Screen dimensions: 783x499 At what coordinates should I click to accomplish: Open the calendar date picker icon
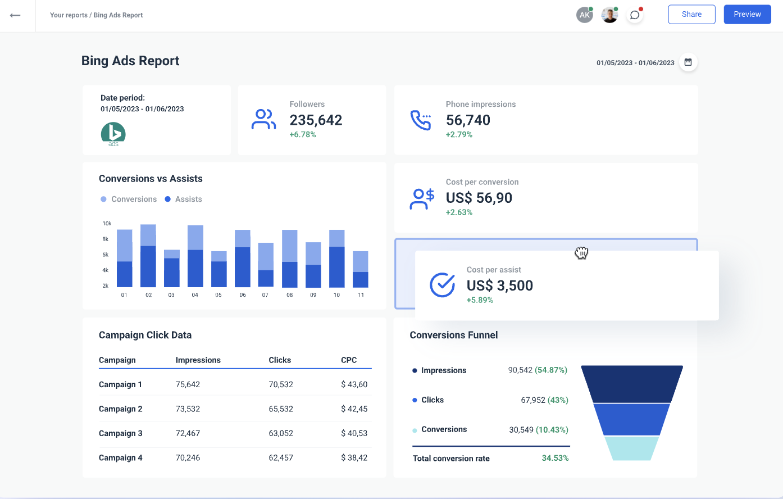pos(688,62)
